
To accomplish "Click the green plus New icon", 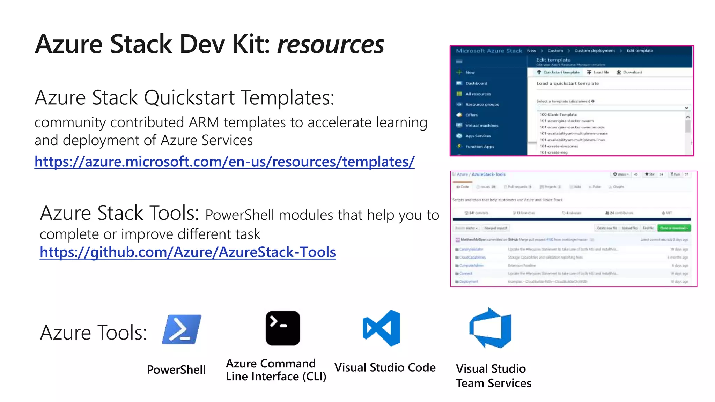I will pyautogui.click(x=459, y=72).
